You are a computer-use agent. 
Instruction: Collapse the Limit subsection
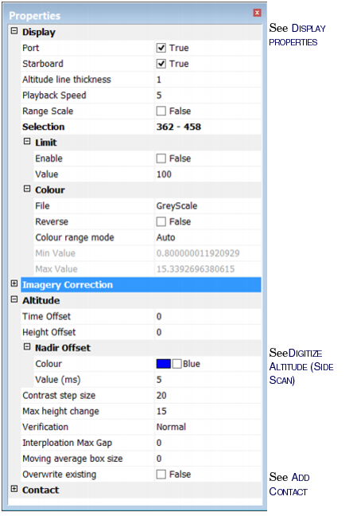pyautogui.click(x=27, y=142)
